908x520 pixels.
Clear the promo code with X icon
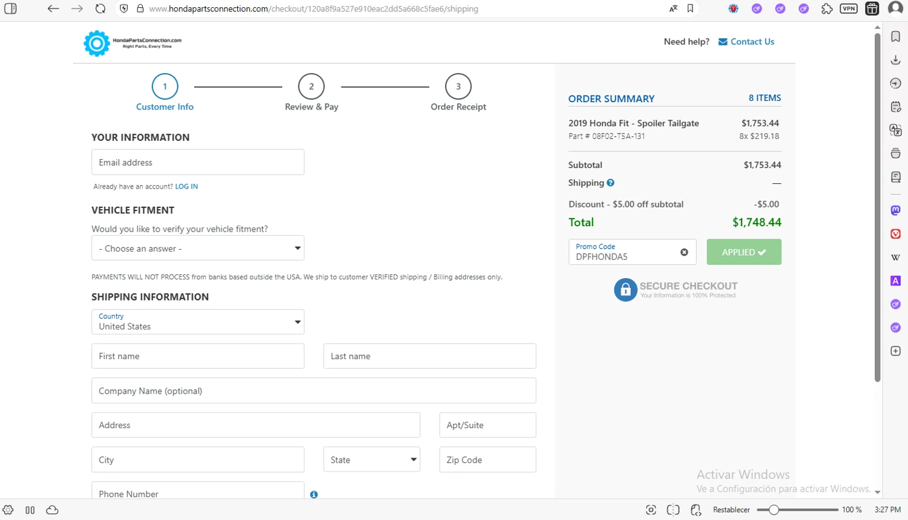[x=684, y=252]
